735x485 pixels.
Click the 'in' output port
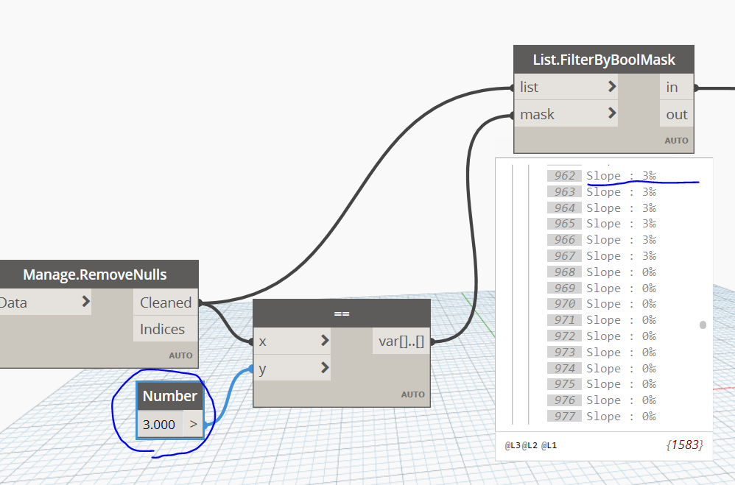click(x=677, y=87)
